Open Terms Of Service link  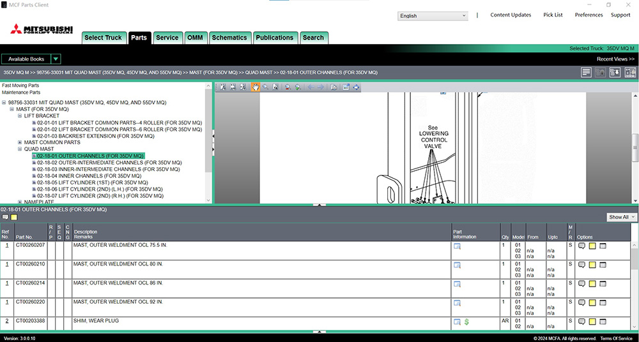pyautogui.click(x=615, y=338)
